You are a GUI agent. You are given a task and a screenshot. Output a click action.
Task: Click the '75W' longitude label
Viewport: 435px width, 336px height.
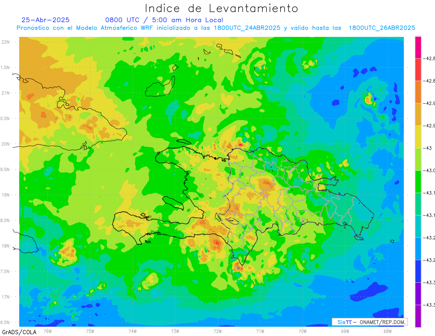pyautogui.click(x=90, y=331)
